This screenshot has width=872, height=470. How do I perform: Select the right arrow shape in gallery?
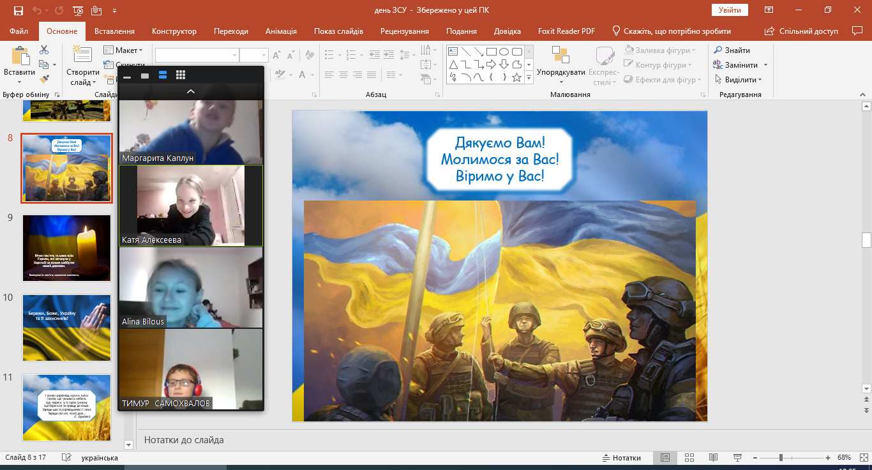pos(491,64)
